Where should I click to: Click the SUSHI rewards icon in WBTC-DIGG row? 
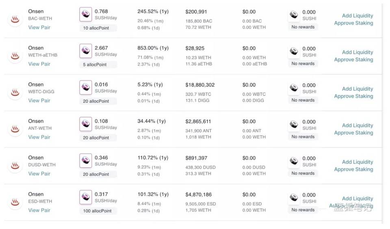294,88
